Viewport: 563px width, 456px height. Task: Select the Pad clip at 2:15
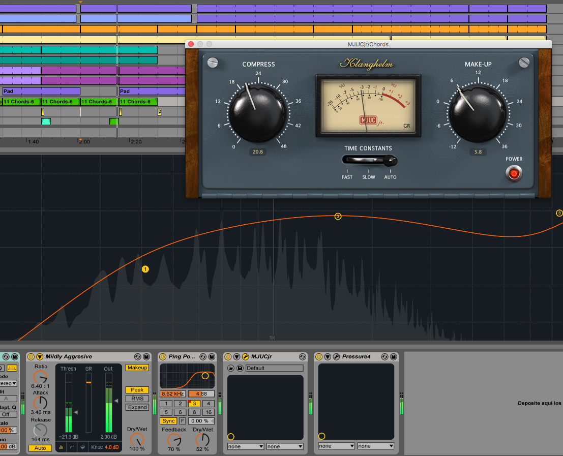152,91
